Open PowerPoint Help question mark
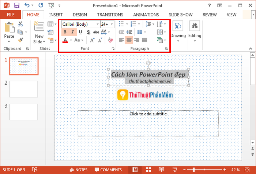Viewport: 256px width, 174px height. click(209, 5)
